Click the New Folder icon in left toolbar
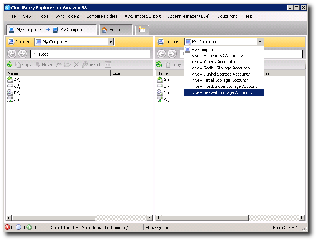 coord(67,64)
